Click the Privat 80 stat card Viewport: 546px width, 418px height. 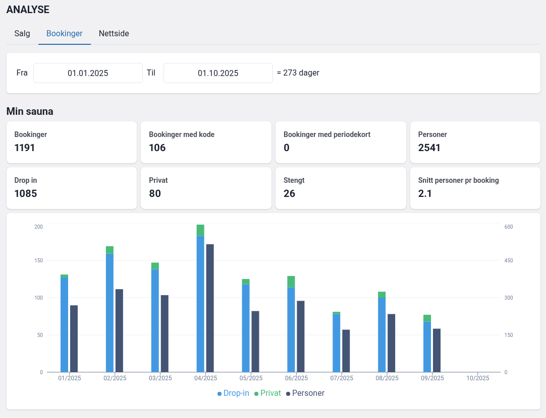206,188
